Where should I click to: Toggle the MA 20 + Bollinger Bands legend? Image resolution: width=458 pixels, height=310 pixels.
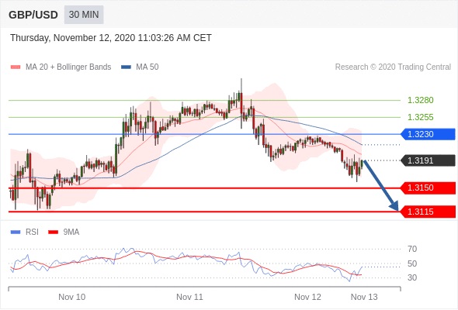click(x=68, y=67)
